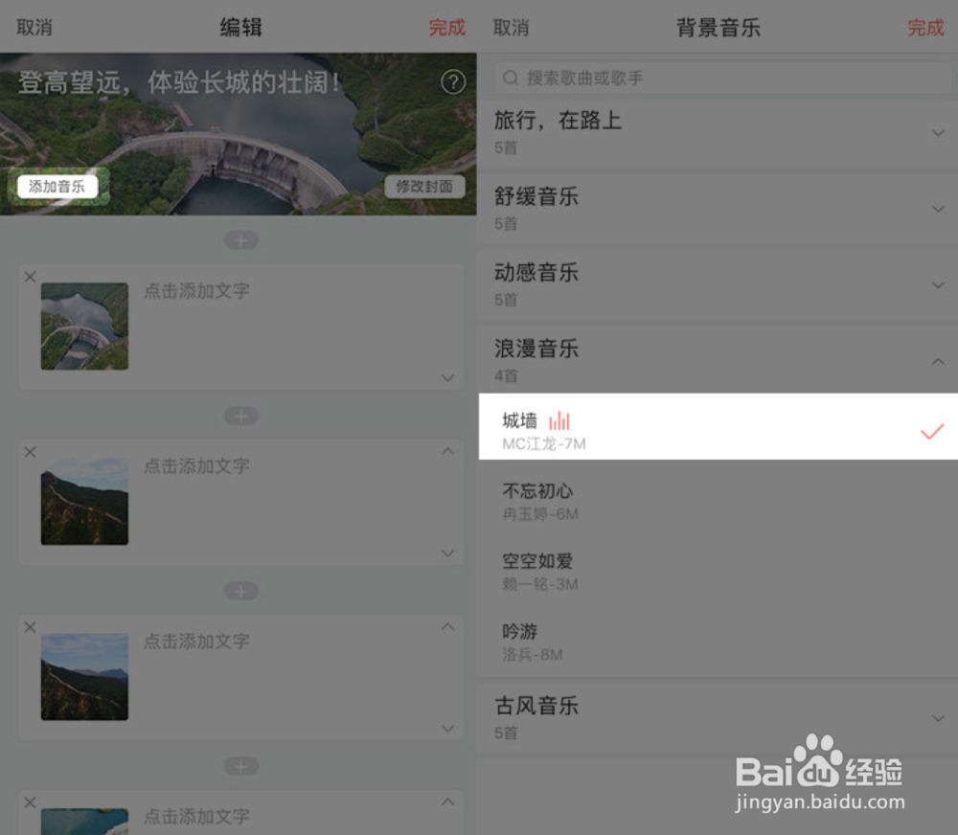
Task: Tap the help question mark icon on cover
Action: tap(453, 81)
